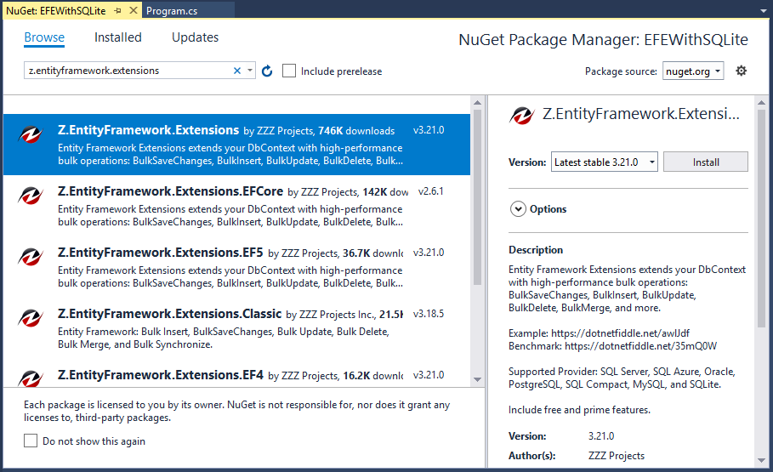773x472 pixels.
Task: Select the Z.EntityFramework.Extensions.EF5 package title
Action: pos(161,253)
